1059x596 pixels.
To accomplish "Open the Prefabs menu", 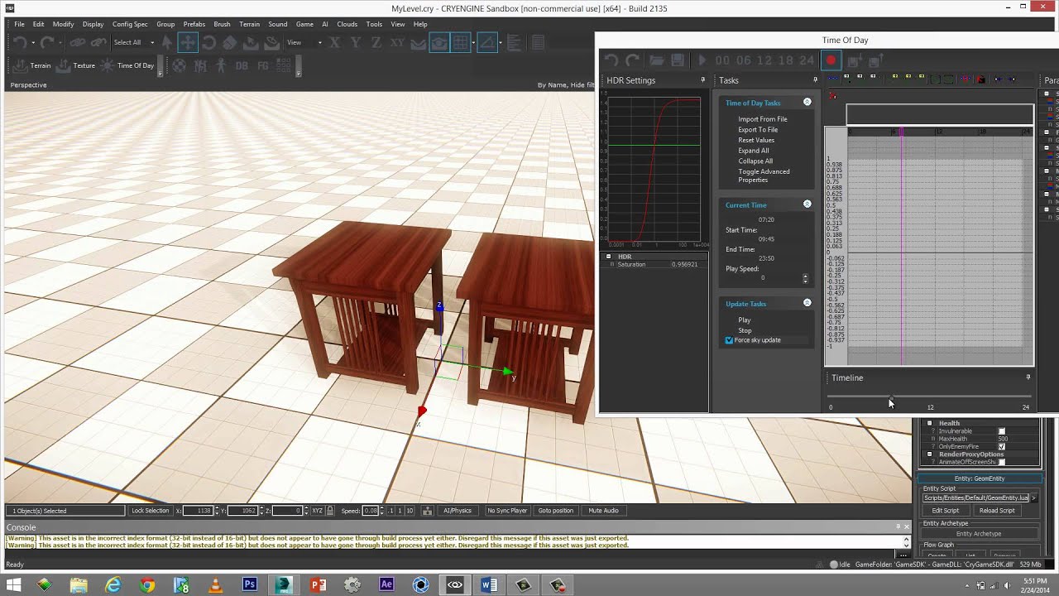I will [194, 24].
